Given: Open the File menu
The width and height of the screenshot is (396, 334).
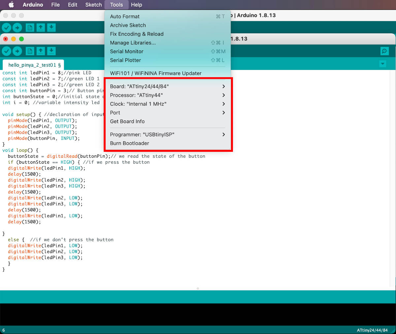Looking at the screenshot, I should pos(55,5).
